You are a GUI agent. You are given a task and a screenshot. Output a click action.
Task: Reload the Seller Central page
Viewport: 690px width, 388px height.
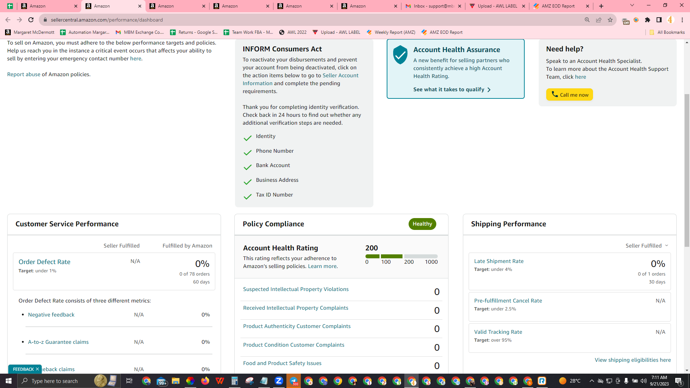31,20
